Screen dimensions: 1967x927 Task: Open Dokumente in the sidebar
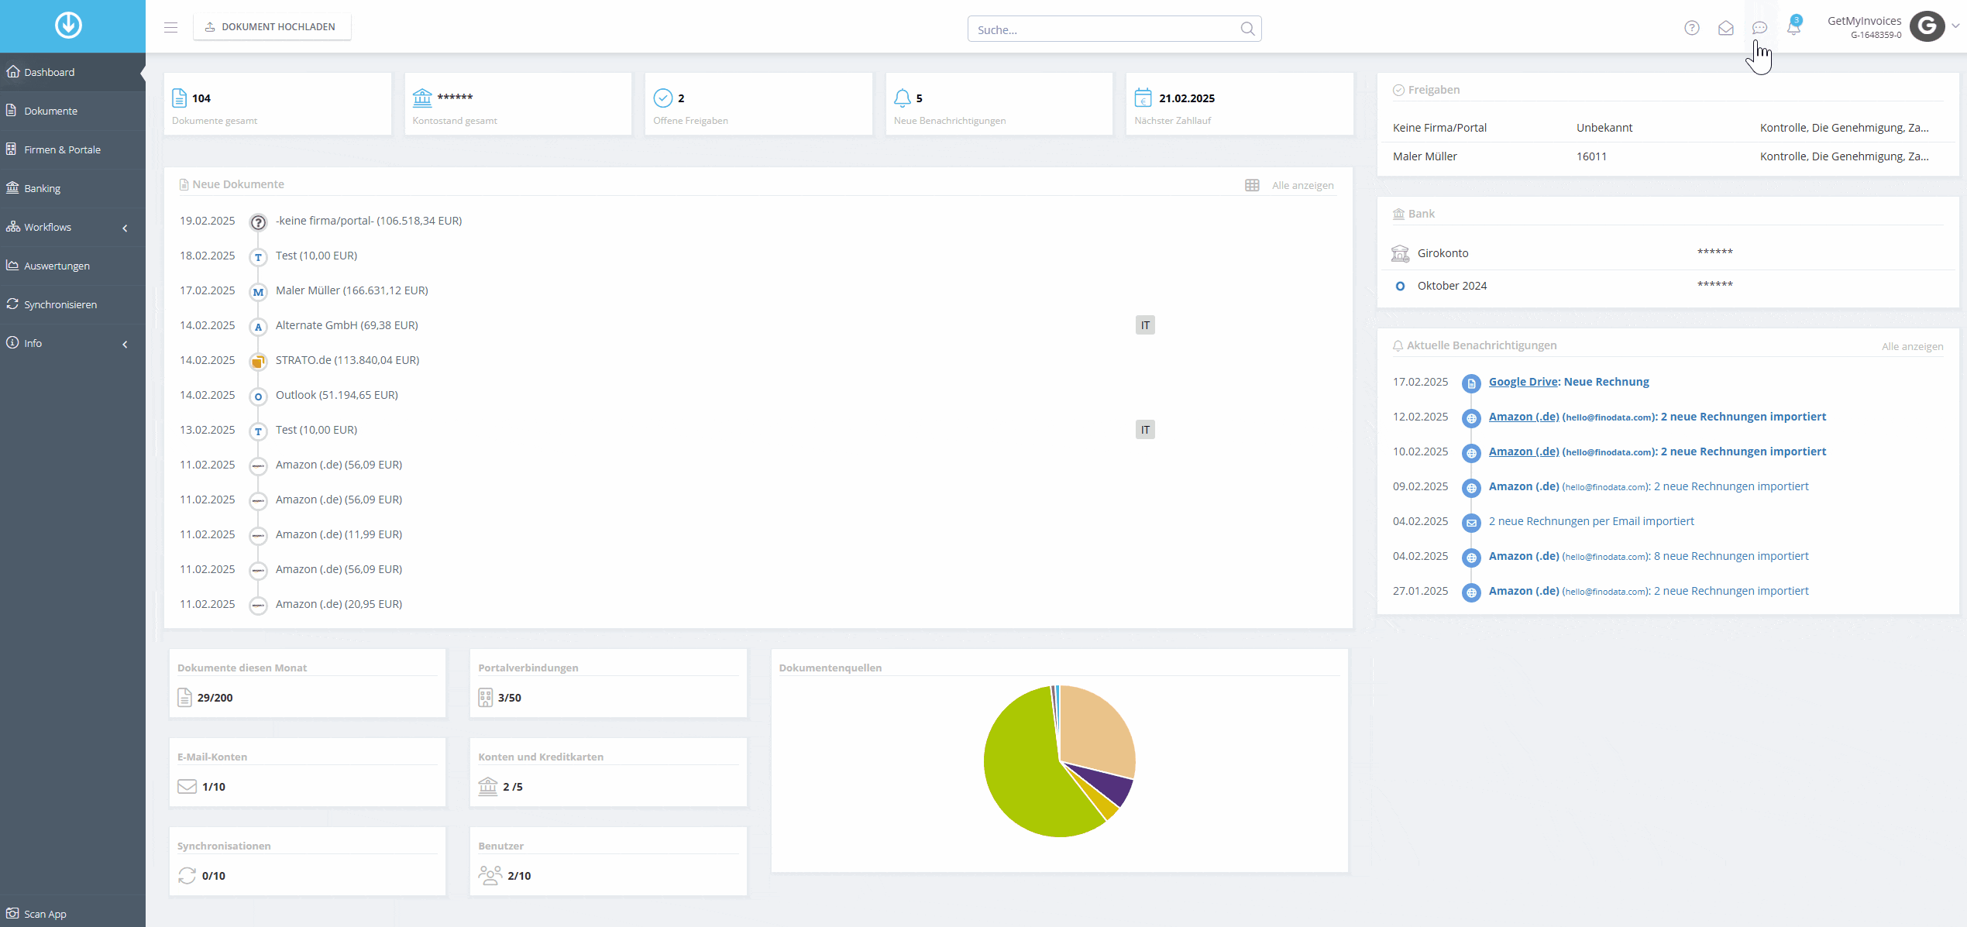[73, 111]
